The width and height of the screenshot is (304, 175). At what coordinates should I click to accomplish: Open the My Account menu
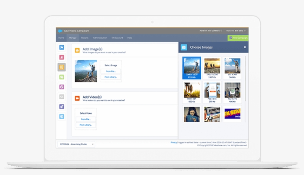point(117,38)
